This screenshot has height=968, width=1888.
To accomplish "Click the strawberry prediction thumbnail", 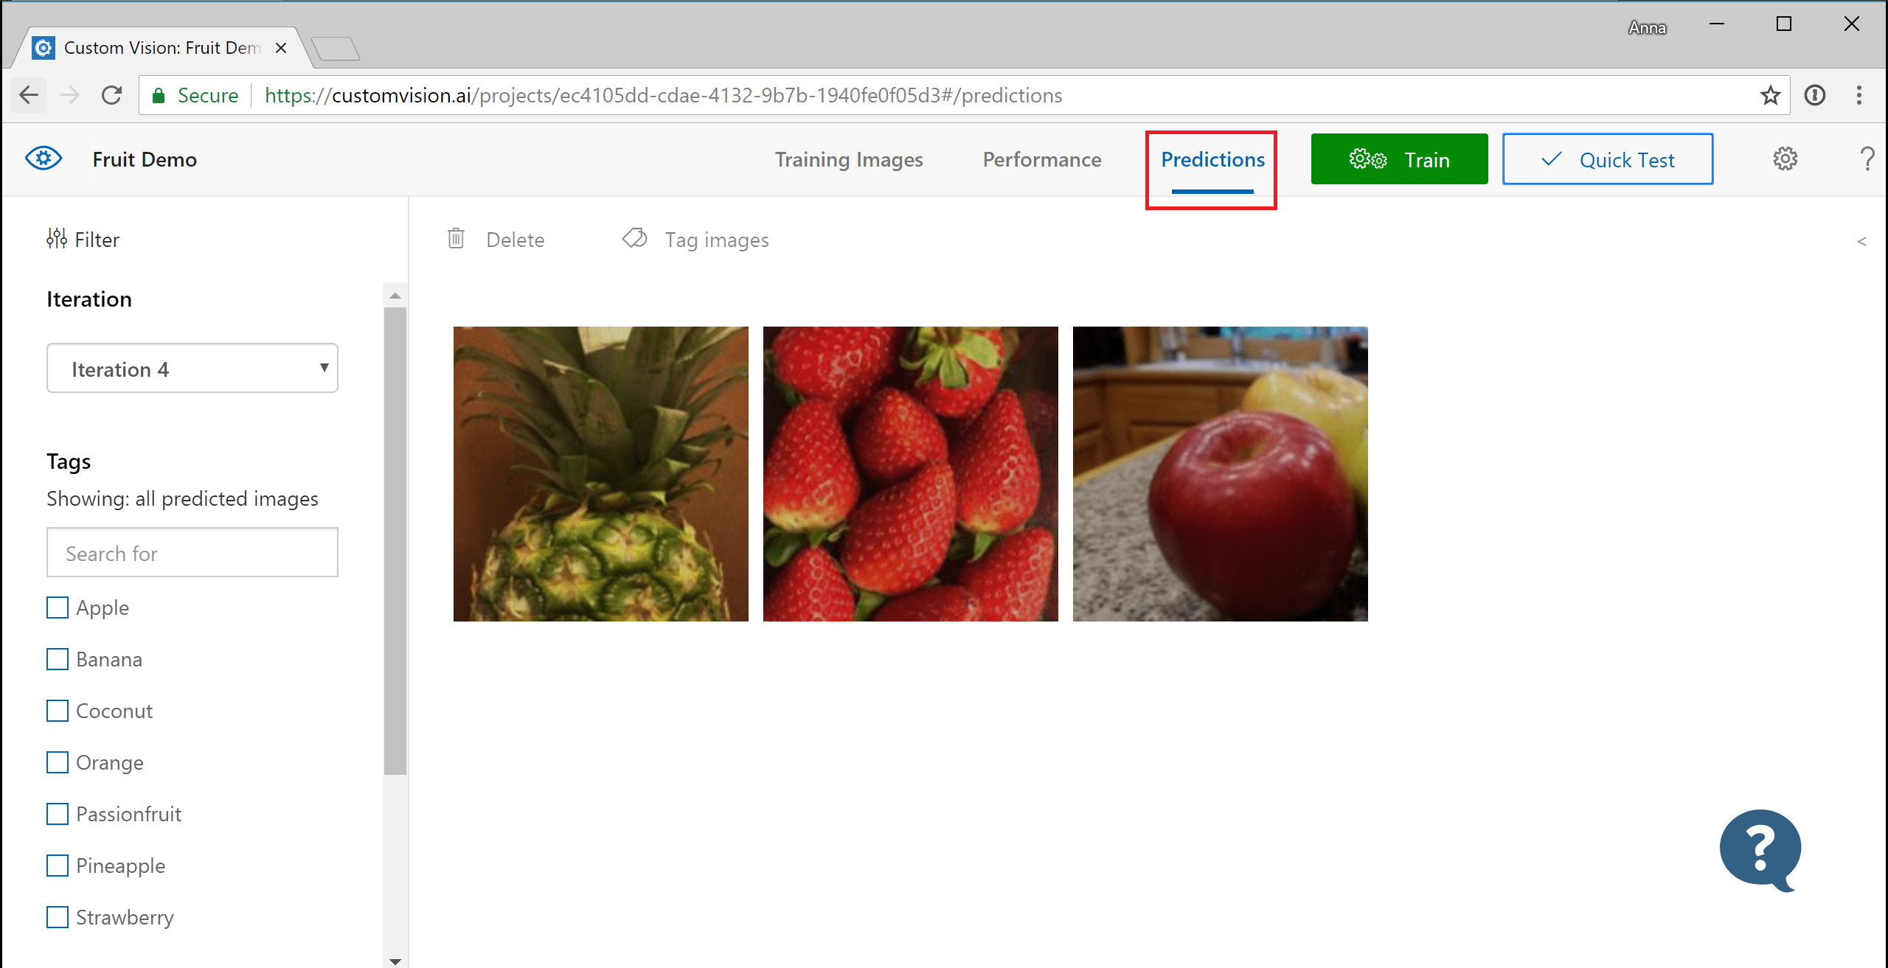I will click(x=910, y=474).
